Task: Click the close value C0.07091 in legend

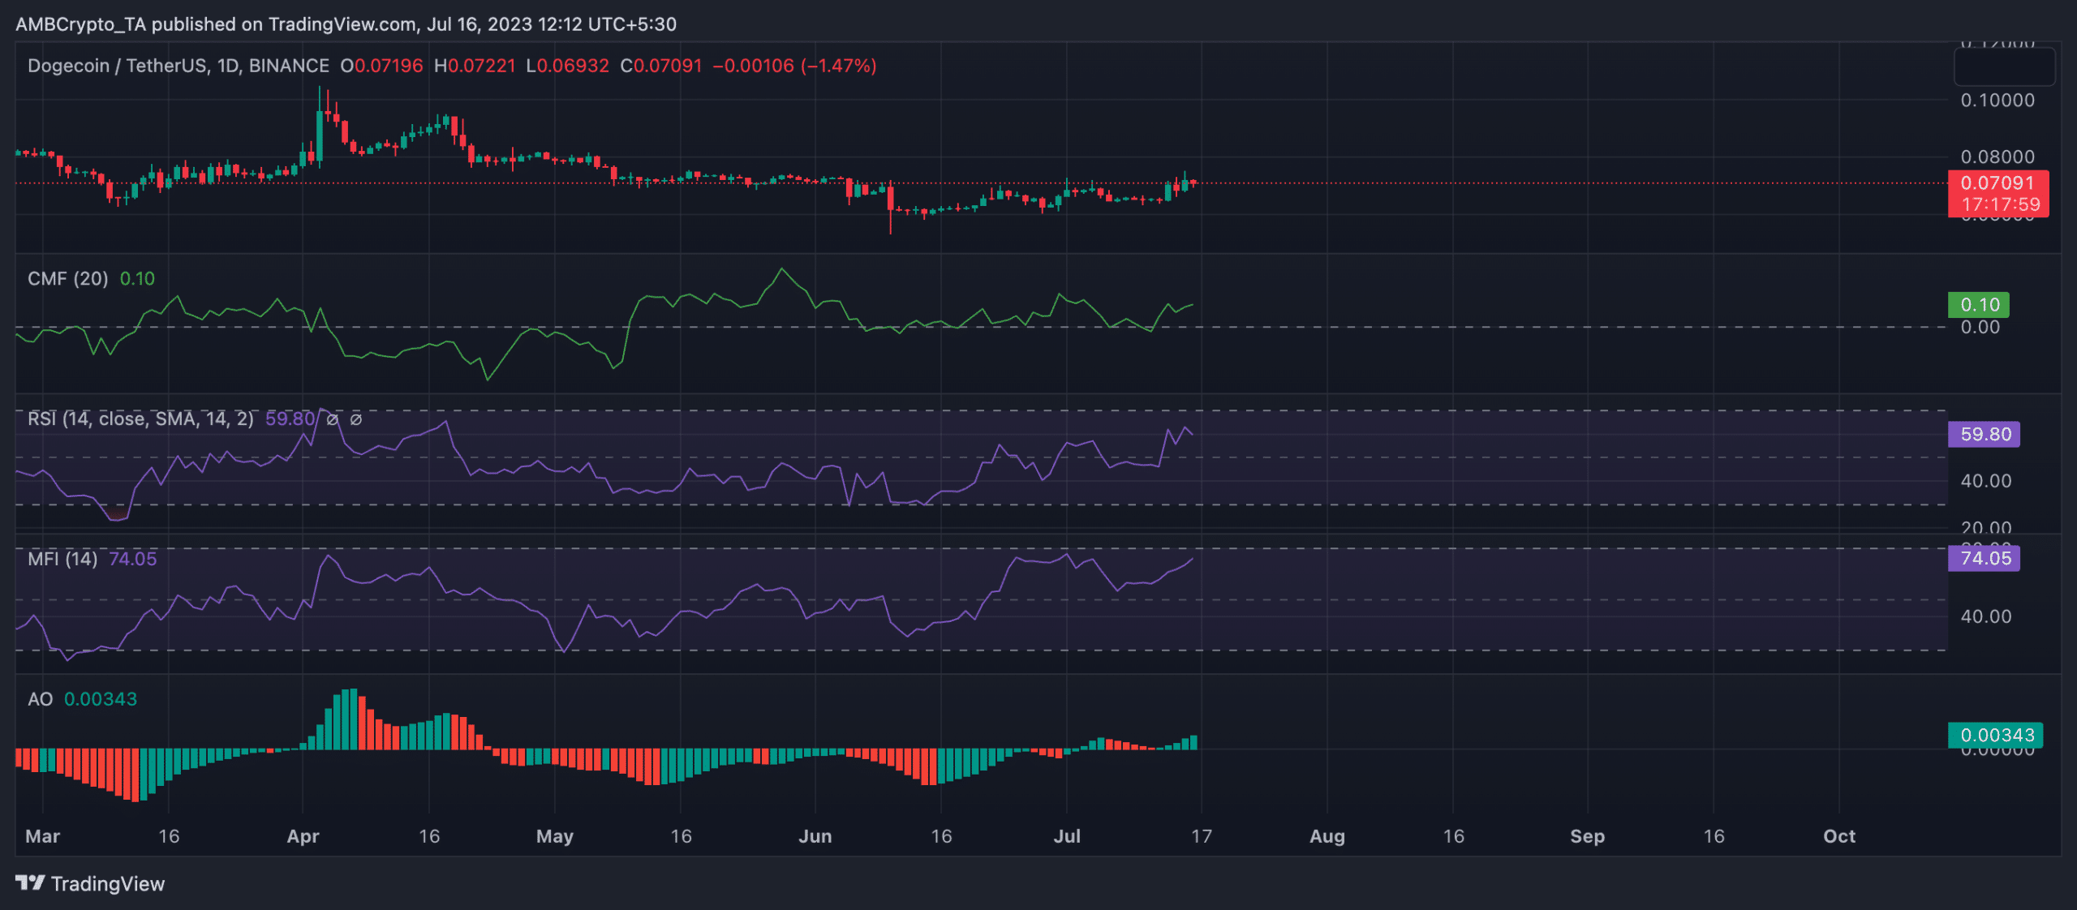Action: coord(660,66)
